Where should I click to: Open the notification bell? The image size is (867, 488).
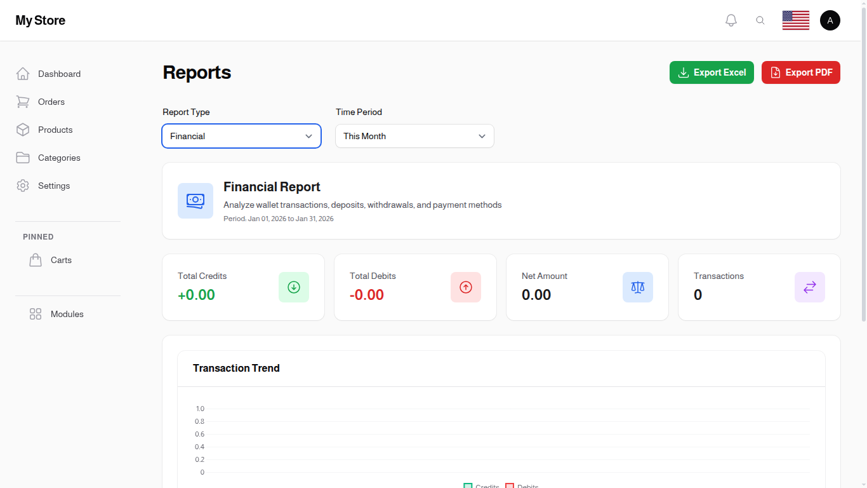tap(731, 20)
